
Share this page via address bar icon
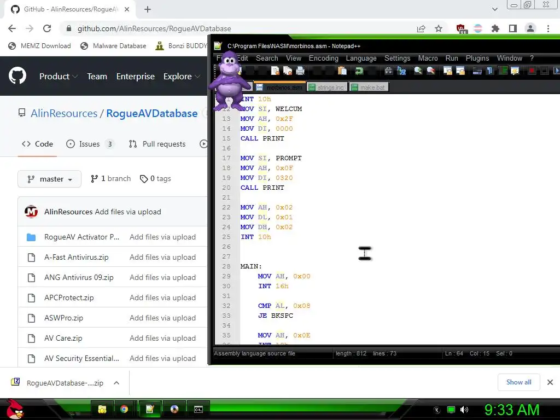tap(421, 28)
